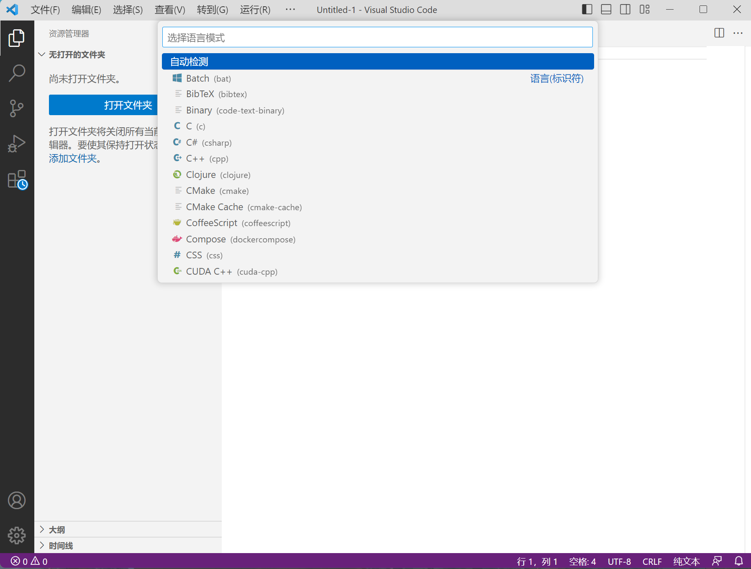
Task: Open Customize Layout icon in title bar
Action: (x=645, y=9)
